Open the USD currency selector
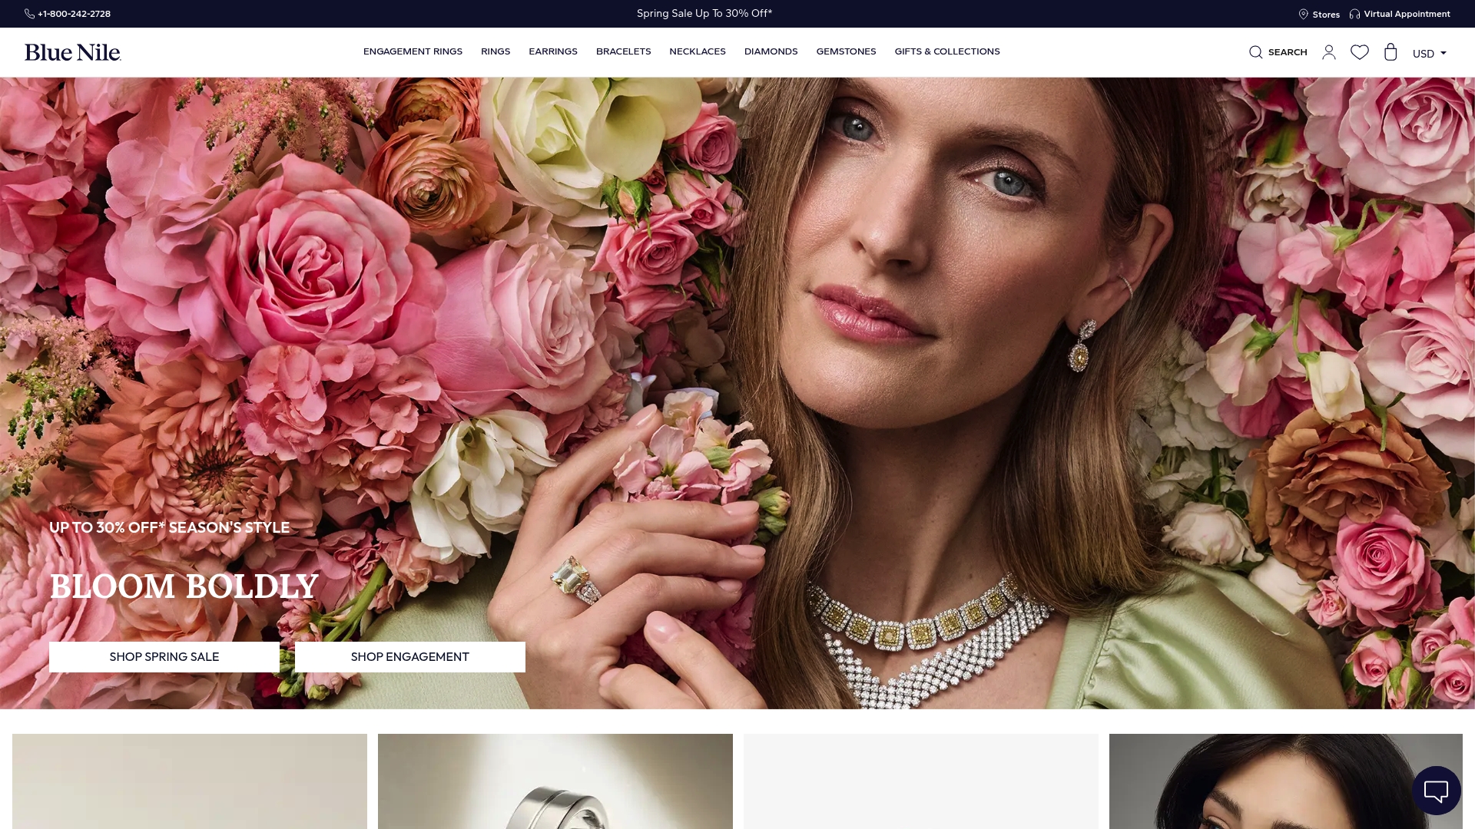 (x=1428, y=53)
